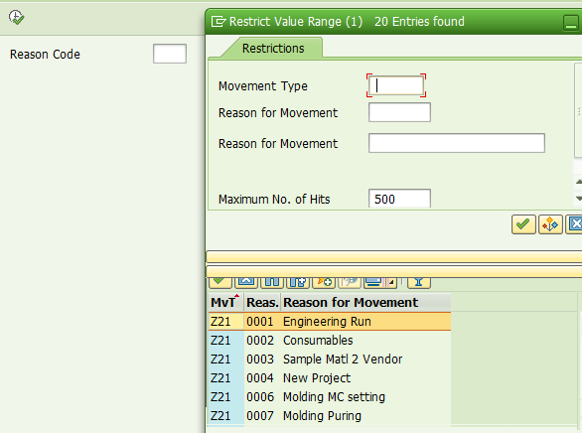Click the short Reason for Movement field

tap(399, 112)
